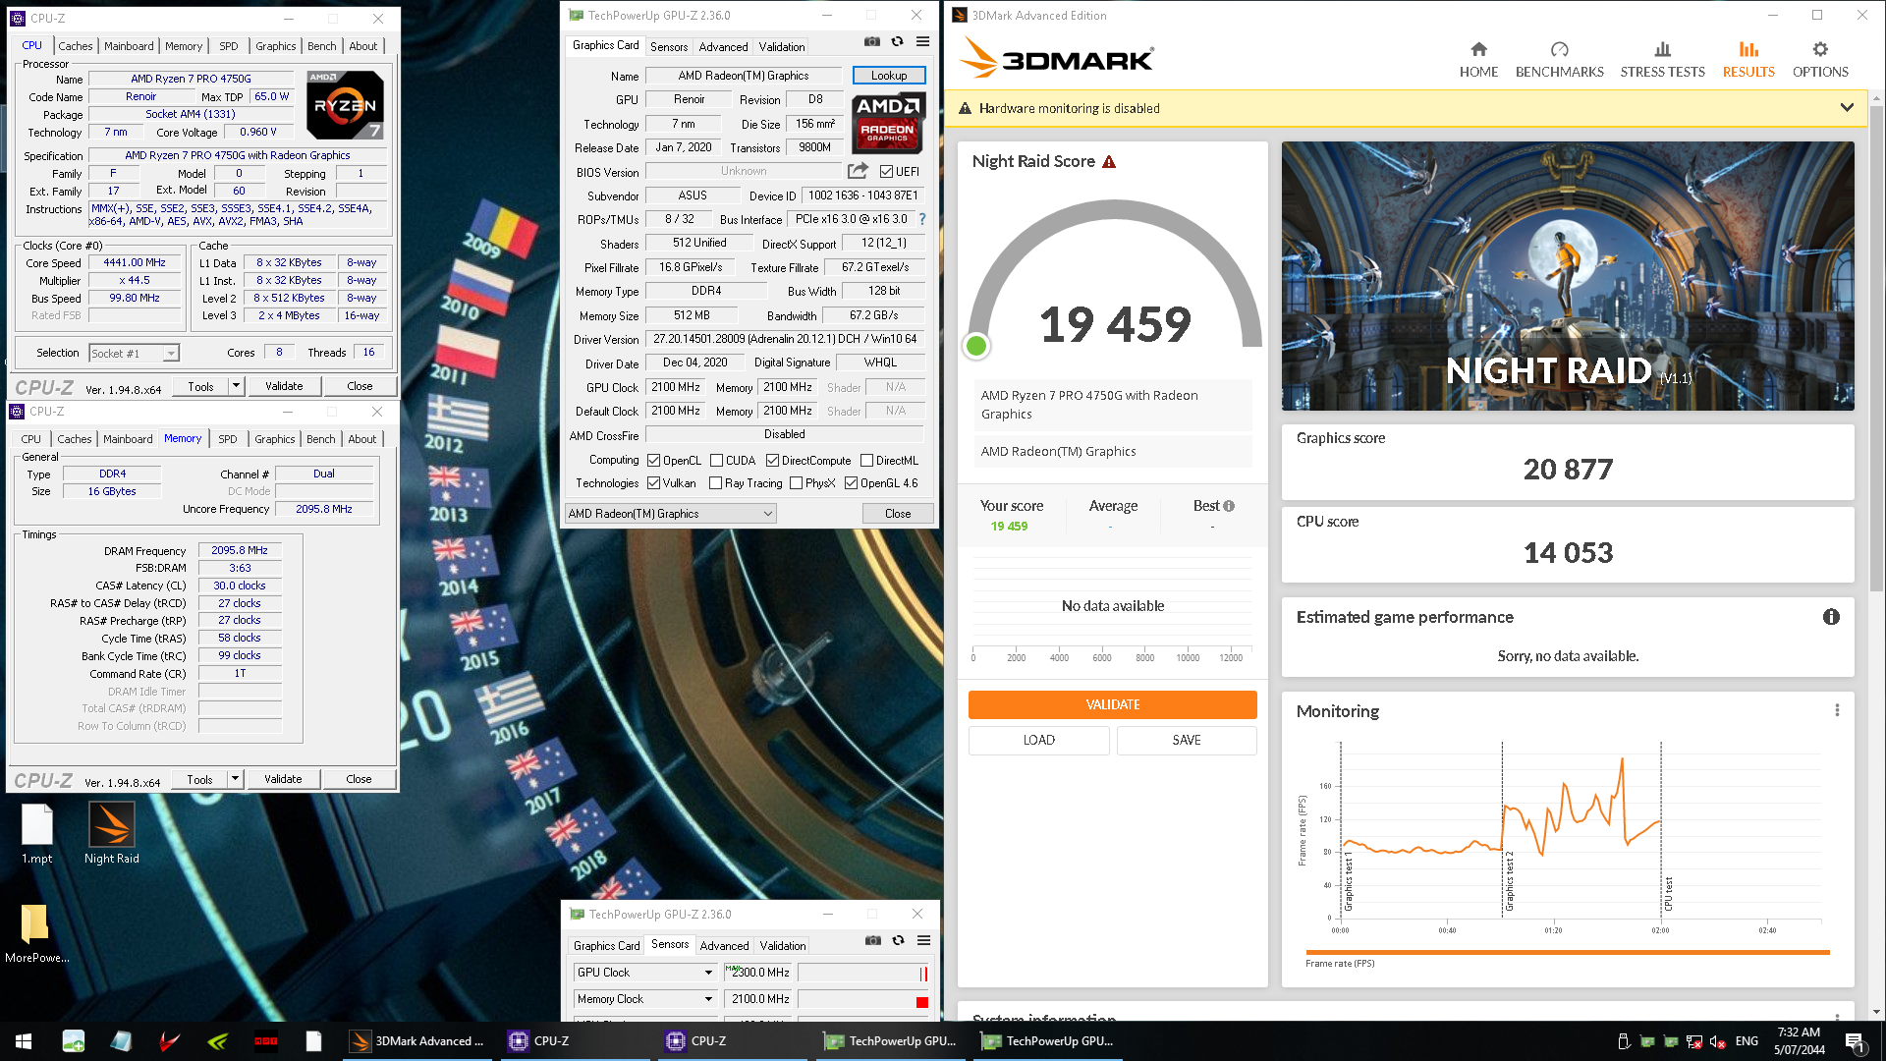Expand hardware monitoring disabled banner
Image resolution: width=1886 pixels, height=1061 pixels.
(x=1847, y=108)
